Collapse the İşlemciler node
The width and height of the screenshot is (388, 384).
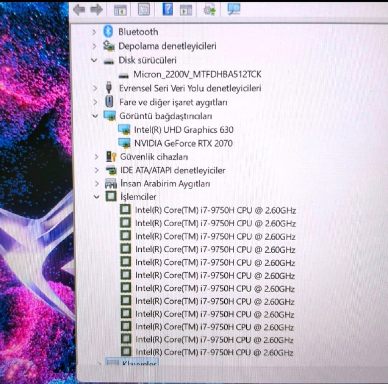click(97, 197)
